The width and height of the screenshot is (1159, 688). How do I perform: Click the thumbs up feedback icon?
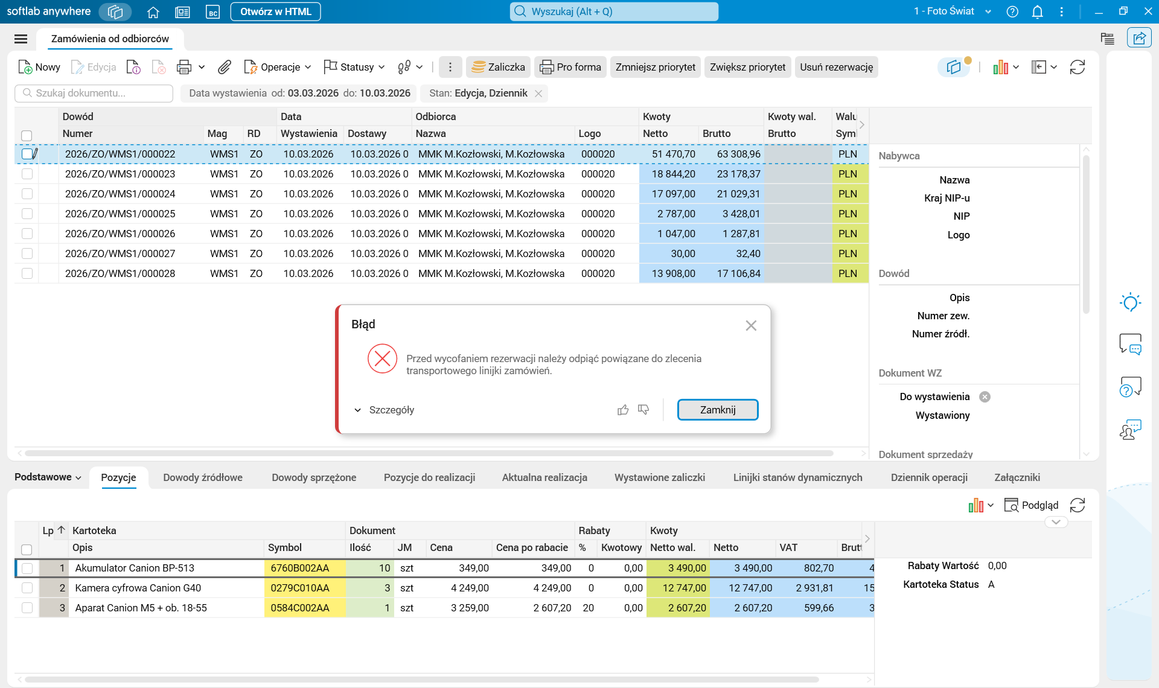click(623, 410)
